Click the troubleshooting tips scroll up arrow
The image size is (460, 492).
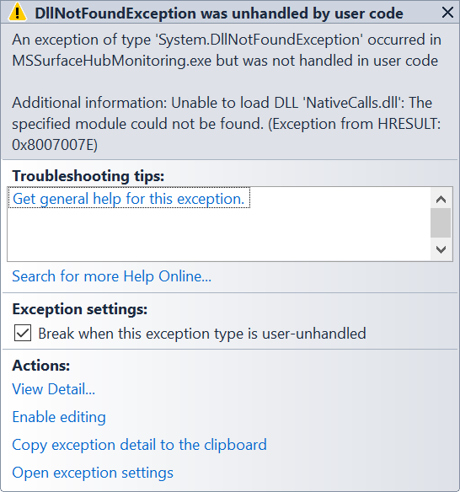point(441,200)
